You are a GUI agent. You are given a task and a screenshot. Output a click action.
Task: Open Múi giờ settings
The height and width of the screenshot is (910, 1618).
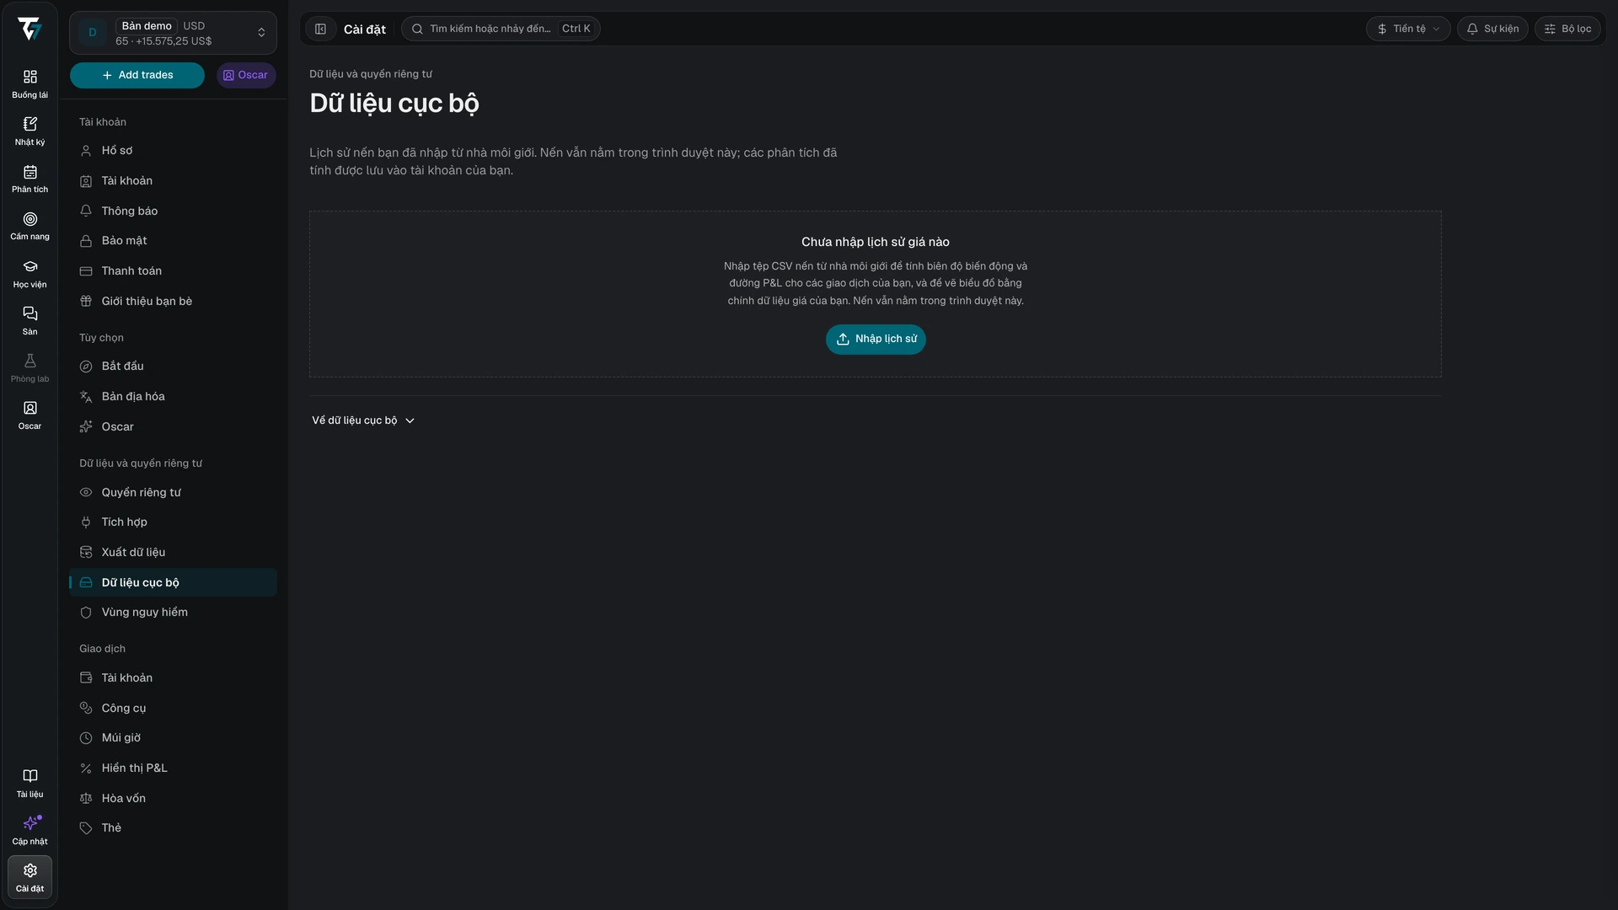pos(173,738)
